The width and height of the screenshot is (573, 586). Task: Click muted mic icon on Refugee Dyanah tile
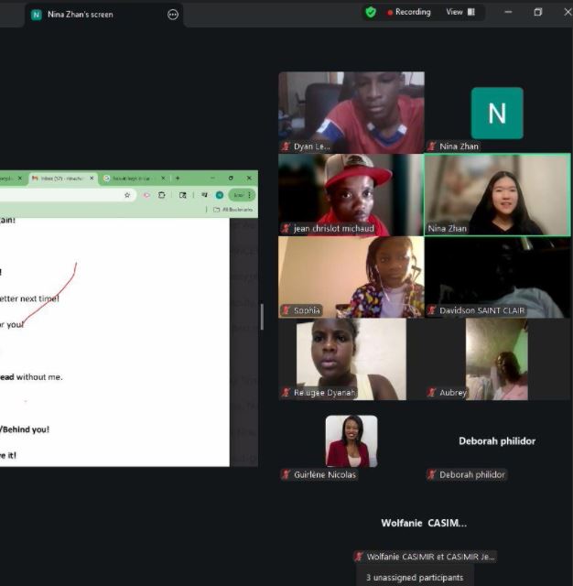coord(286,393)
